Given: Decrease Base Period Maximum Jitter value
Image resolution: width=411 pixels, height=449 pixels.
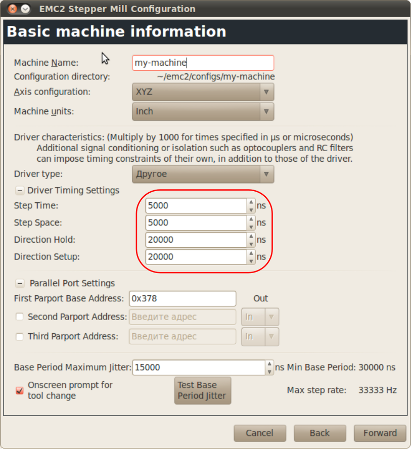Looking at the screenshot, I should point(269,372).
